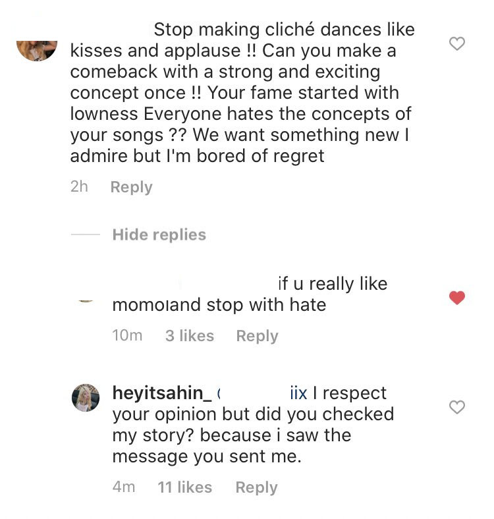Reply to the 2h-old top comment

(131, 187)
